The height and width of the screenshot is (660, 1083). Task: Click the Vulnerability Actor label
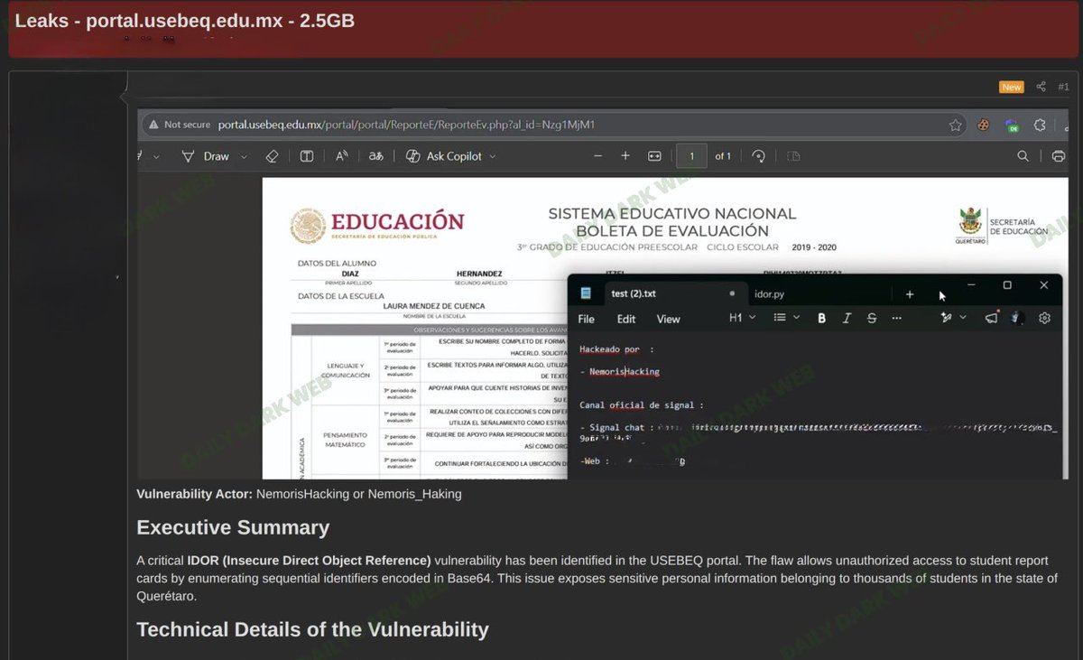click(x=194, y=494)
